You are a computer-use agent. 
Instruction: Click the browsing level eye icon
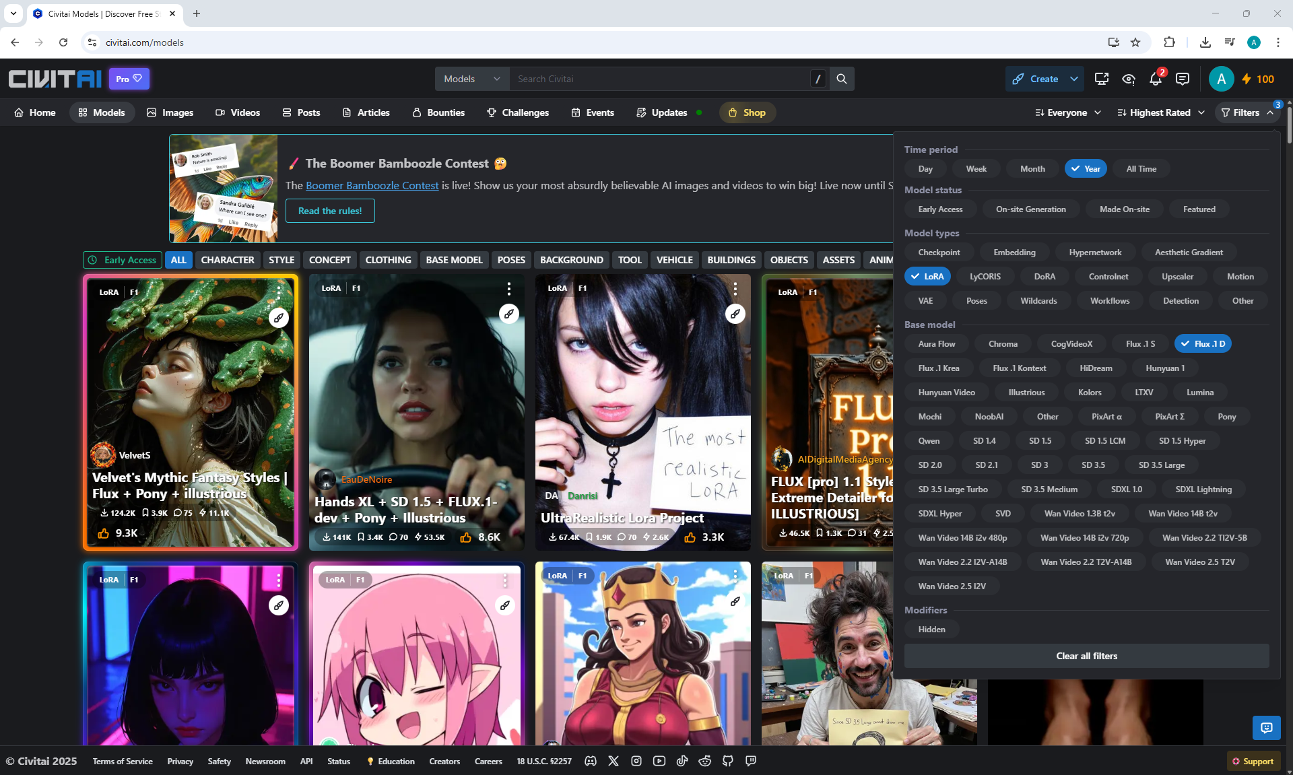coord(1129,79)
